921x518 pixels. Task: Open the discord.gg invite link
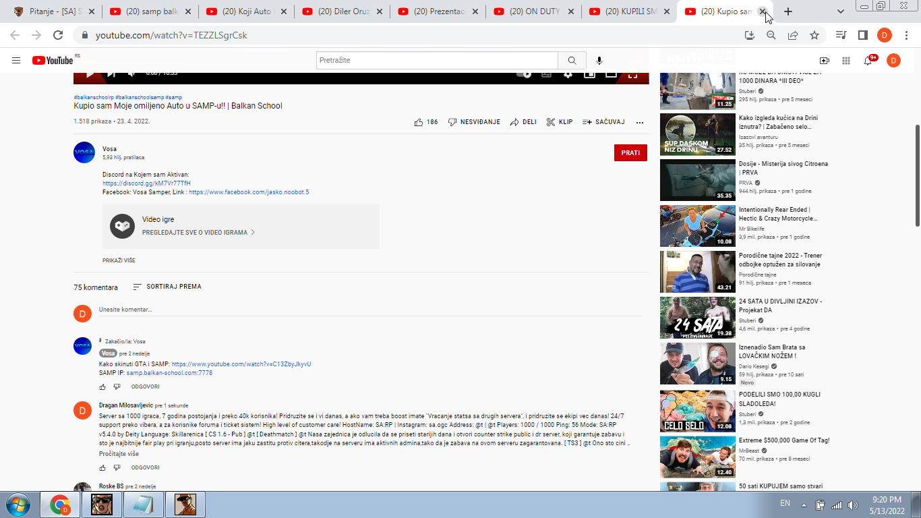[146, 183]
